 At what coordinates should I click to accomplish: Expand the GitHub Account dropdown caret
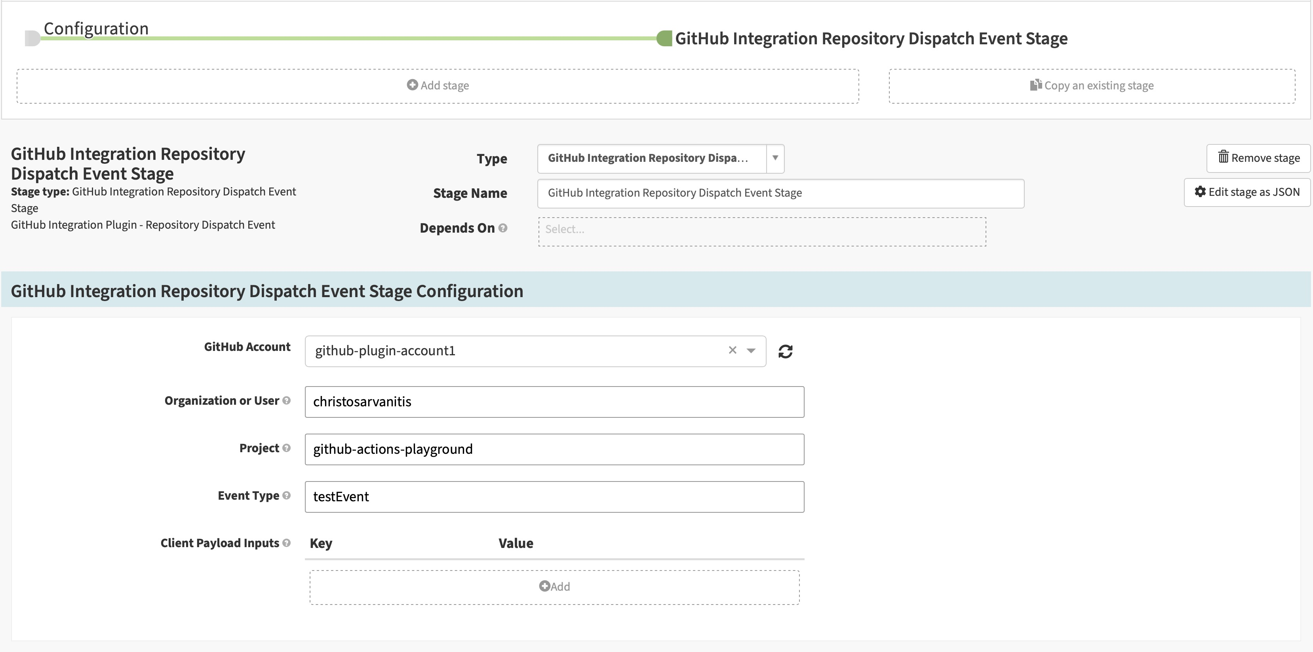[751, 351]
